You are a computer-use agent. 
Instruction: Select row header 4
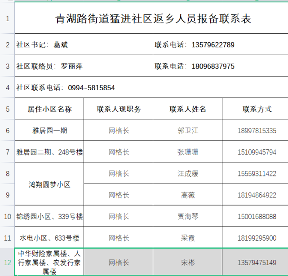point(7,88)
